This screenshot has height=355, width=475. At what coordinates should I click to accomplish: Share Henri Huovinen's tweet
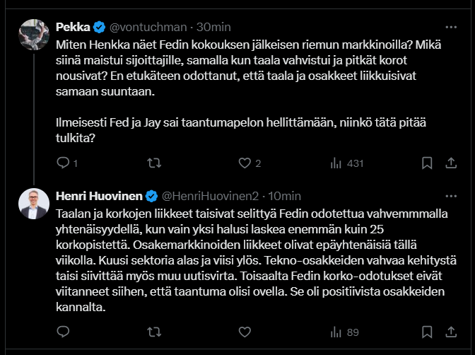450,332
